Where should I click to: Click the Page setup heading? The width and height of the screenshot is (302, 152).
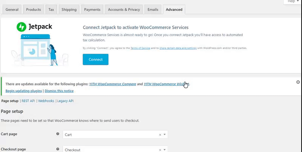point(12,111)
